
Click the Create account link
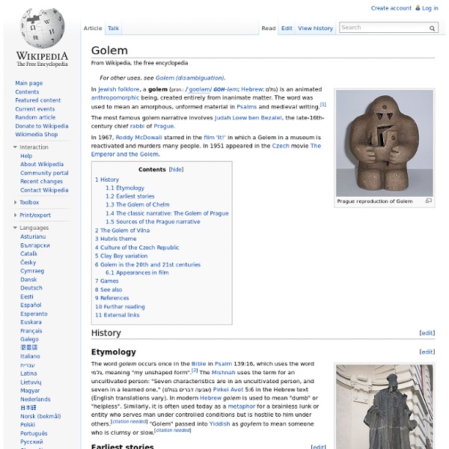(x=391, y=8)
